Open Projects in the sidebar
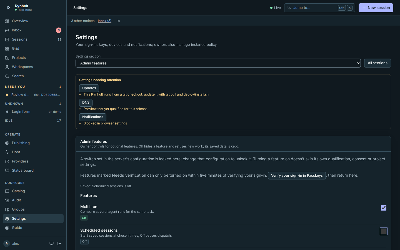 point(33,58)
